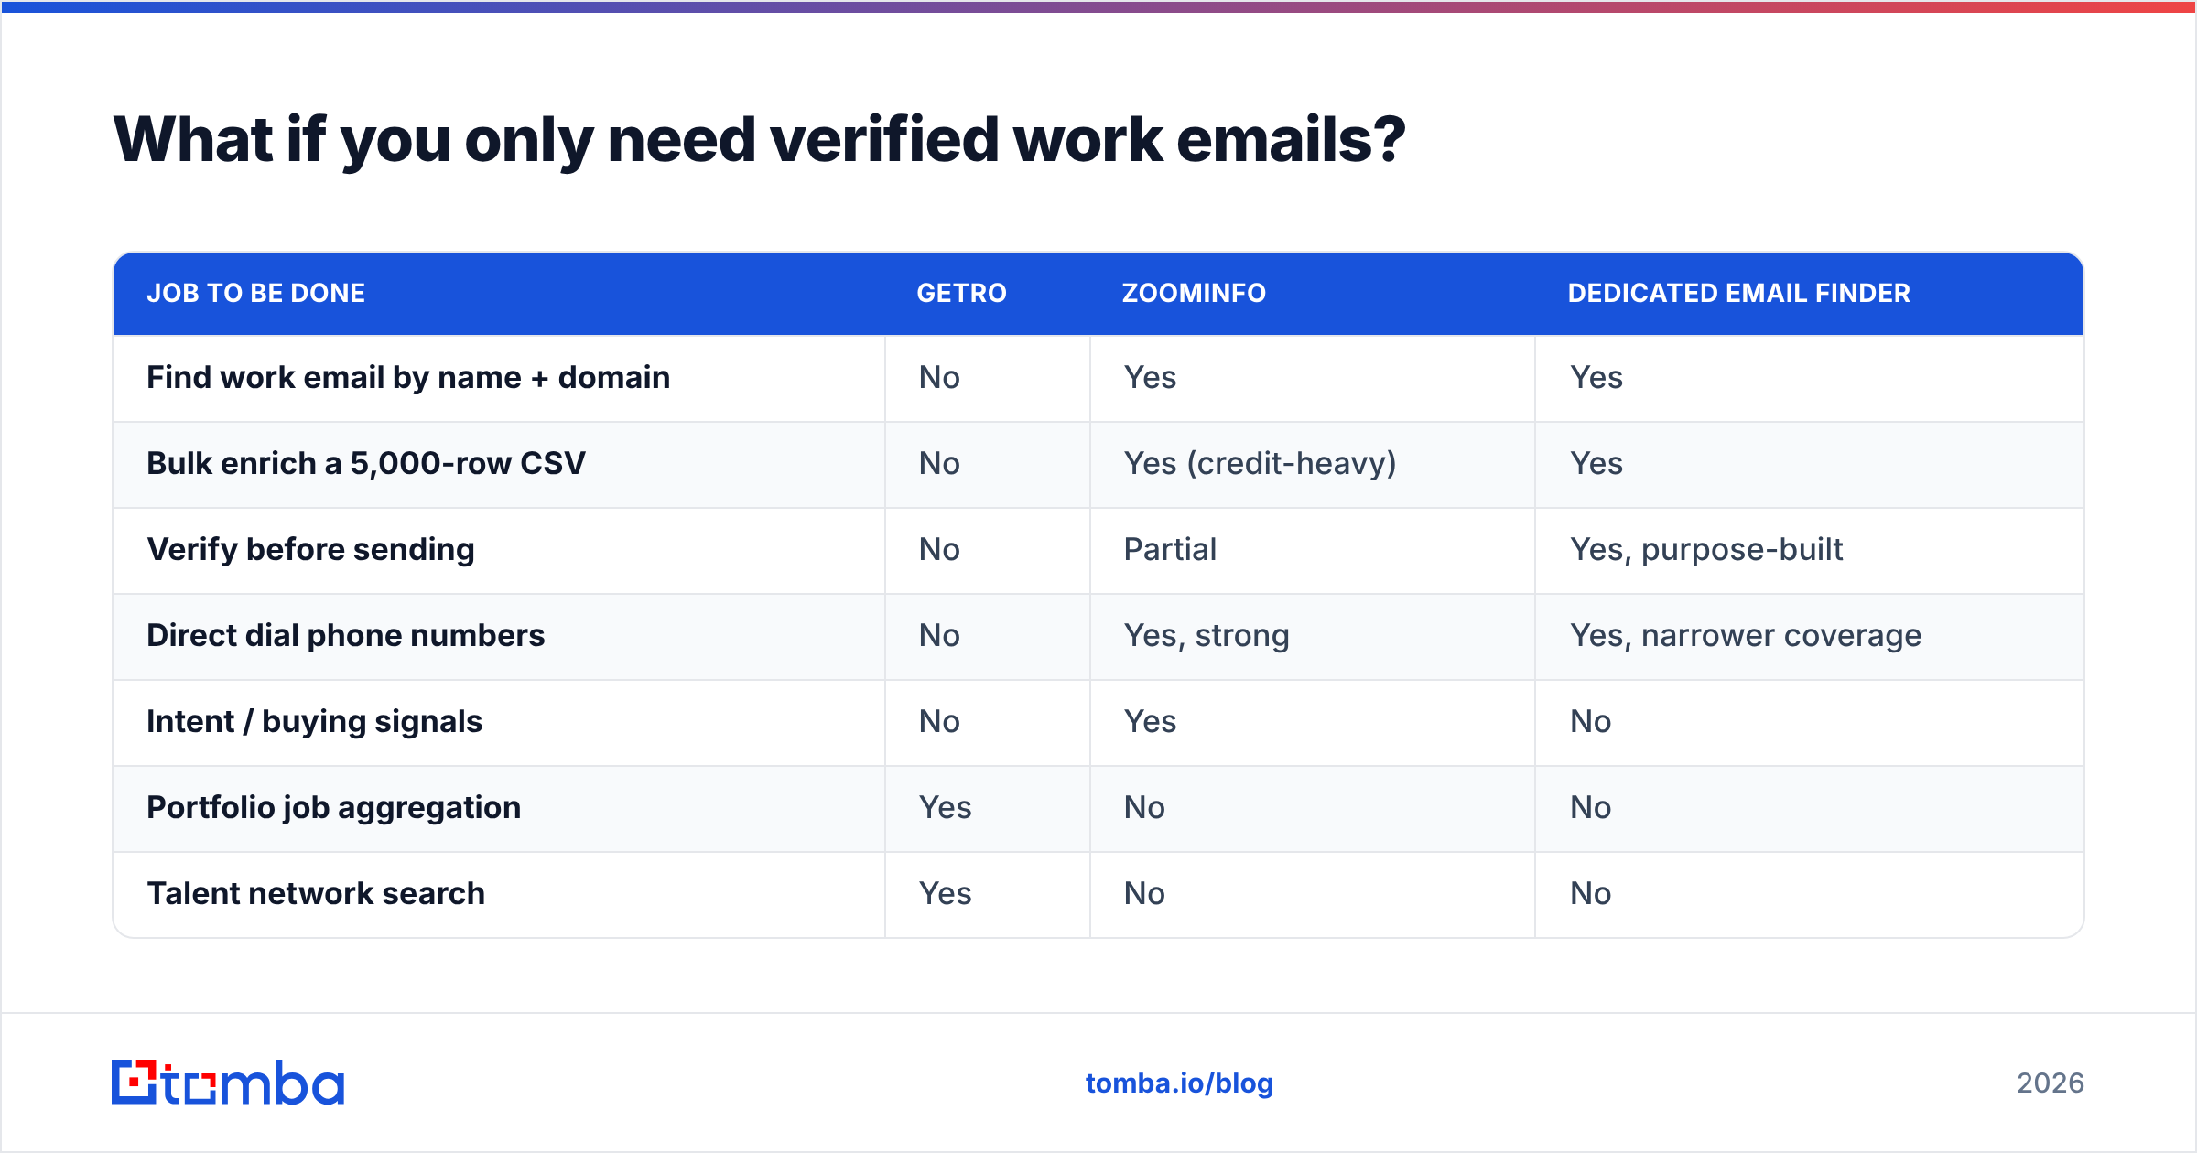Click 'Bulk enrich a 5,000-row CSV' row label

coord(366,463)
